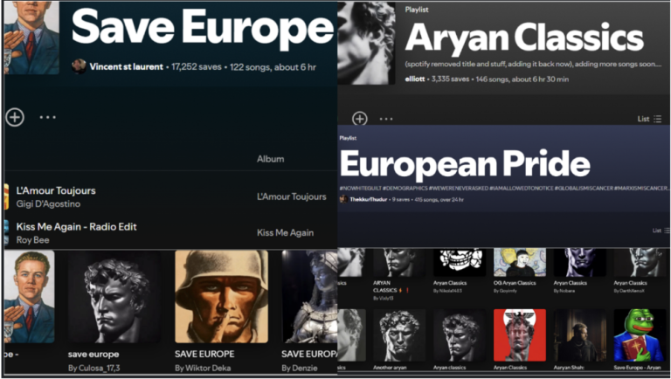The image size is (671, 379).
Task: Click the 'Playlist' label above Aryan Classics
Action: [x=417, y=10]
